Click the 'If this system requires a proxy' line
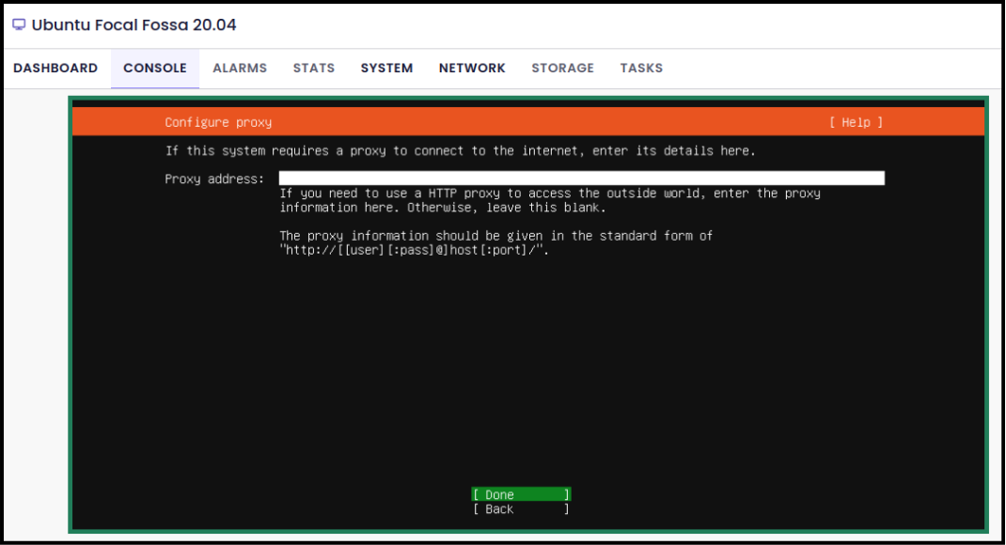 (461, 150)
